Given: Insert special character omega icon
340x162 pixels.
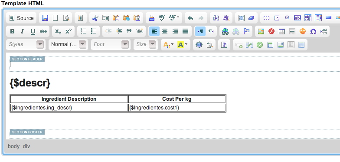Looking at the screenshot, I should tap(313, 31).
